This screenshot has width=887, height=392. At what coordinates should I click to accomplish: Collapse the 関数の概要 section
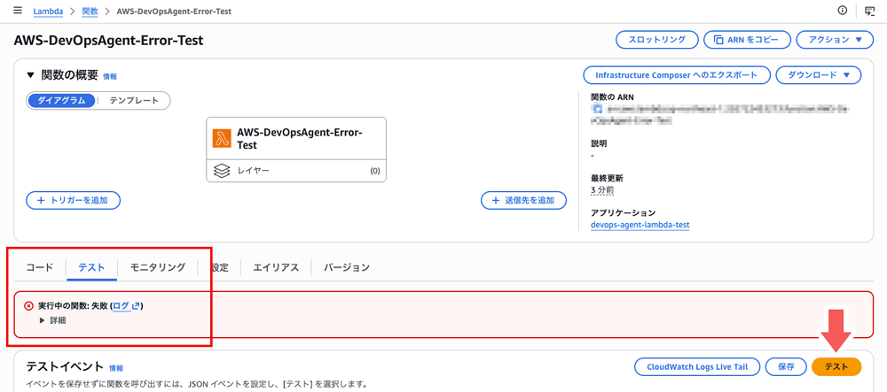pyautogui.click(x=31, y=76)
